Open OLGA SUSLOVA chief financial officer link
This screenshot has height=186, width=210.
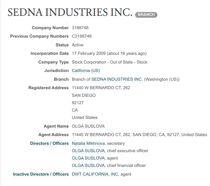(x=88, y=166)
